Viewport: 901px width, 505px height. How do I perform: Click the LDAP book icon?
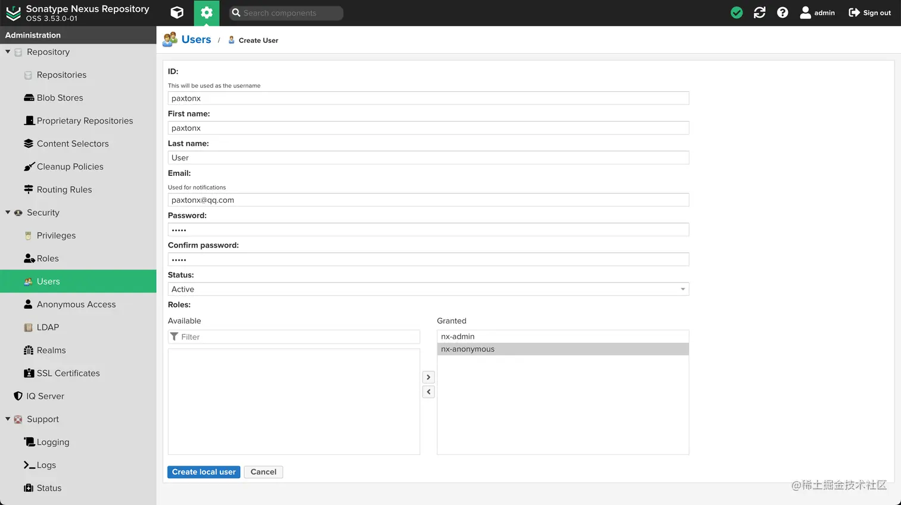(28, 327)
